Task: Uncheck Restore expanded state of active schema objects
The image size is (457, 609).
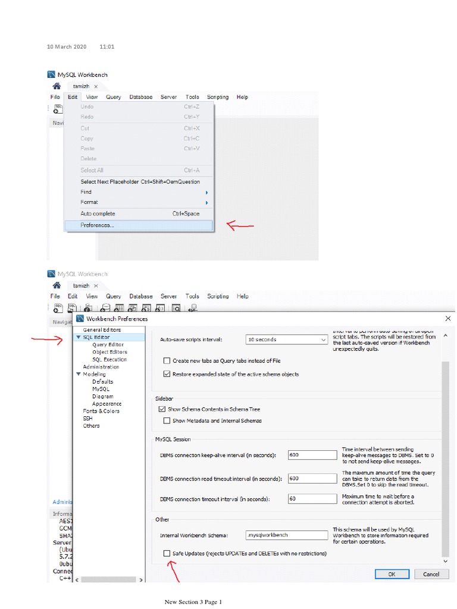Action: tap(167, 374)
